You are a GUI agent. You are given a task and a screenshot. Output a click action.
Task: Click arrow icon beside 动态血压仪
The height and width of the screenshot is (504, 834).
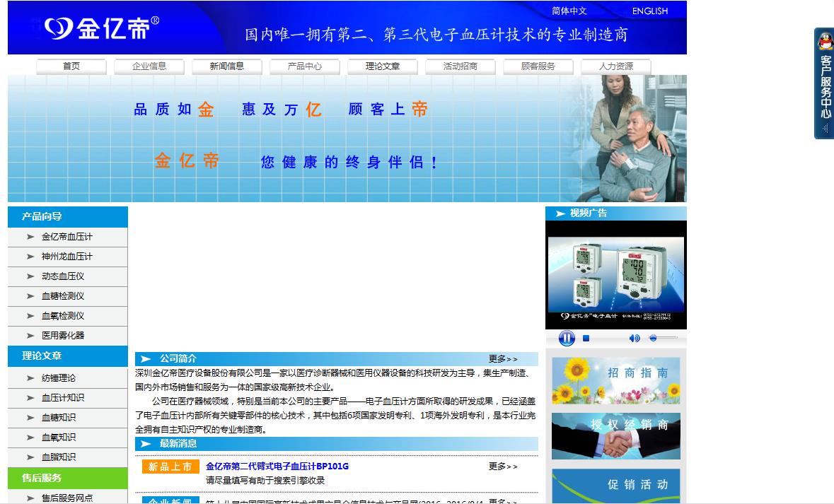[30, 276]
